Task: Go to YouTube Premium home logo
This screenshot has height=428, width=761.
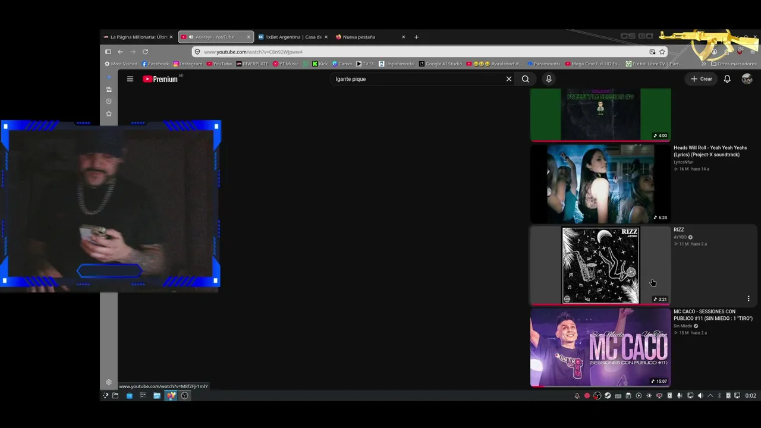Action: tap(160, 79)
